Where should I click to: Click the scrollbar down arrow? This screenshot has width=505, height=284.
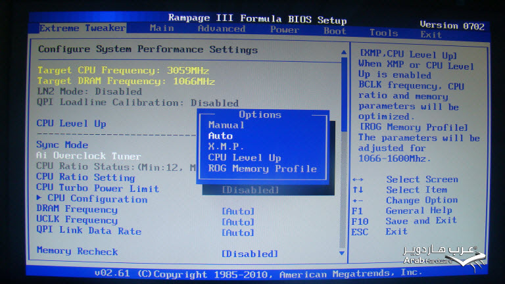342,253
